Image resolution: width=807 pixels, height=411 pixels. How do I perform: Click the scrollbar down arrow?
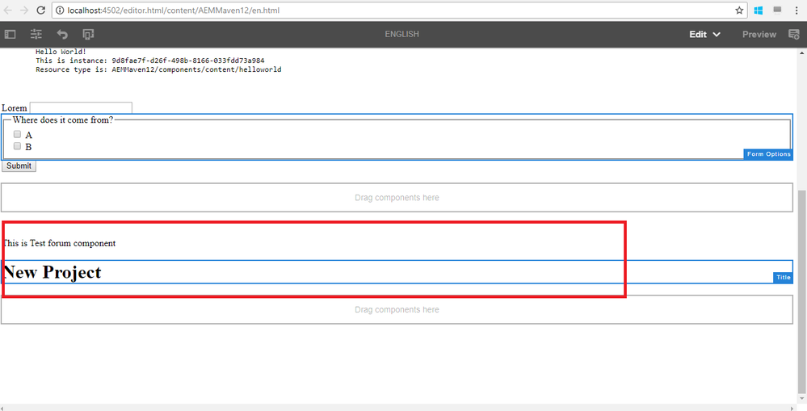pyautogui.click(x=802, y=399)
